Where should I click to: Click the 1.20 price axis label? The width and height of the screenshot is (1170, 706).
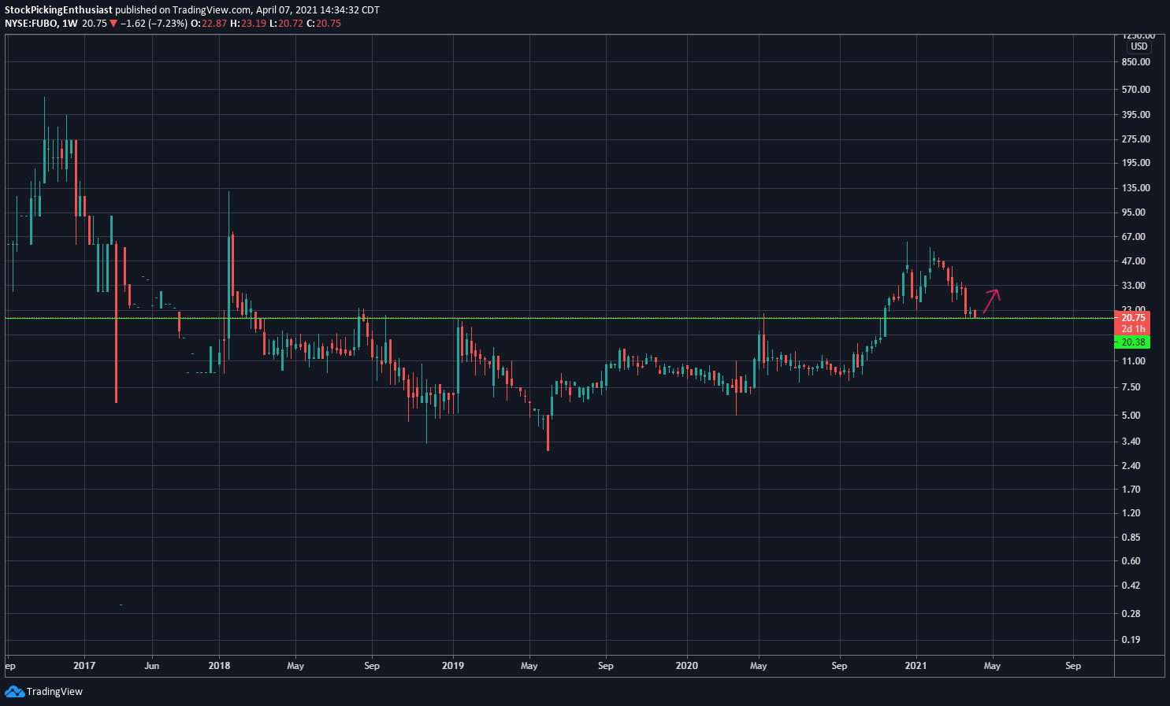coord(1131,513)
